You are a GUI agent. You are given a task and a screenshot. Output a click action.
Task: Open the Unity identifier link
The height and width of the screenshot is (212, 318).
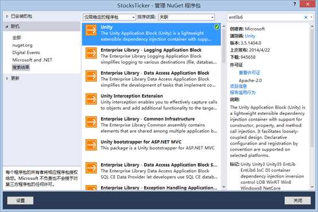[250, 36]
